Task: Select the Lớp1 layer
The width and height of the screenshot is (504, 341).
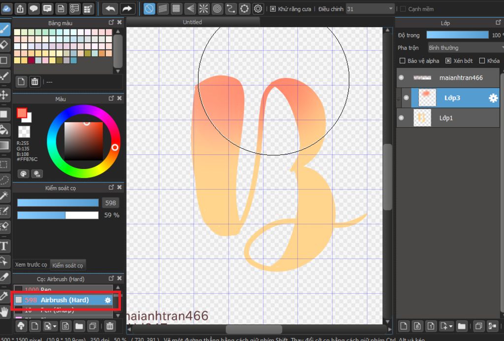Action: click(448, 118)
